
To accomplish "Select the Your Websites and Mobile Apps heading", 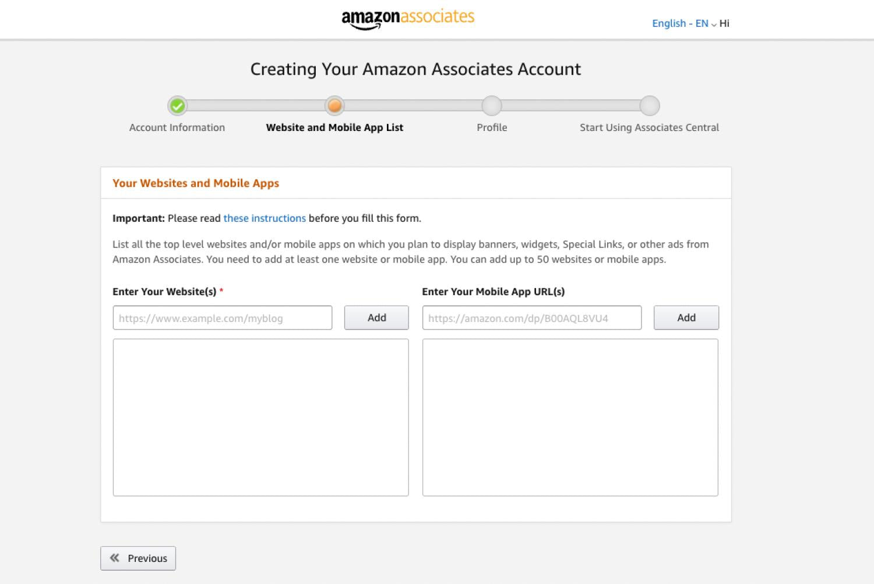I will [x=196, y=183].
